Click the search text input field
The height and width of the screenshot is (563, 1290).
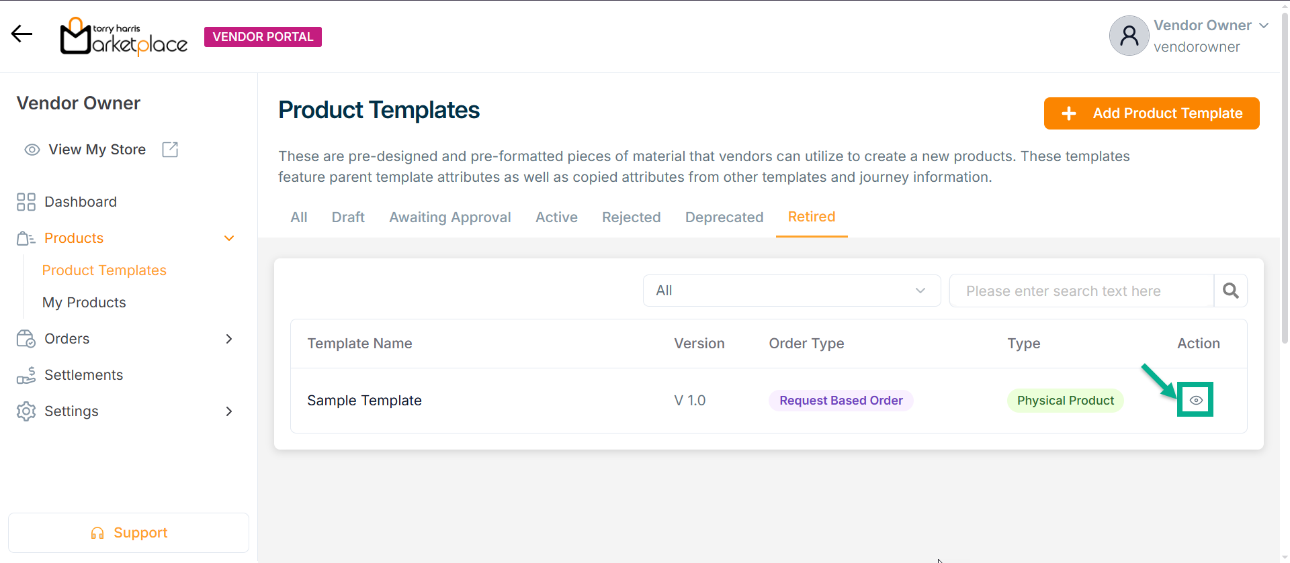pos(1080,291)
